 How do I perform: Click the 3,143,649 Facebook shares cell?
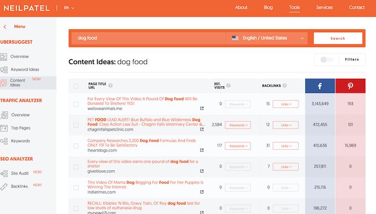[x=320, y=104]
